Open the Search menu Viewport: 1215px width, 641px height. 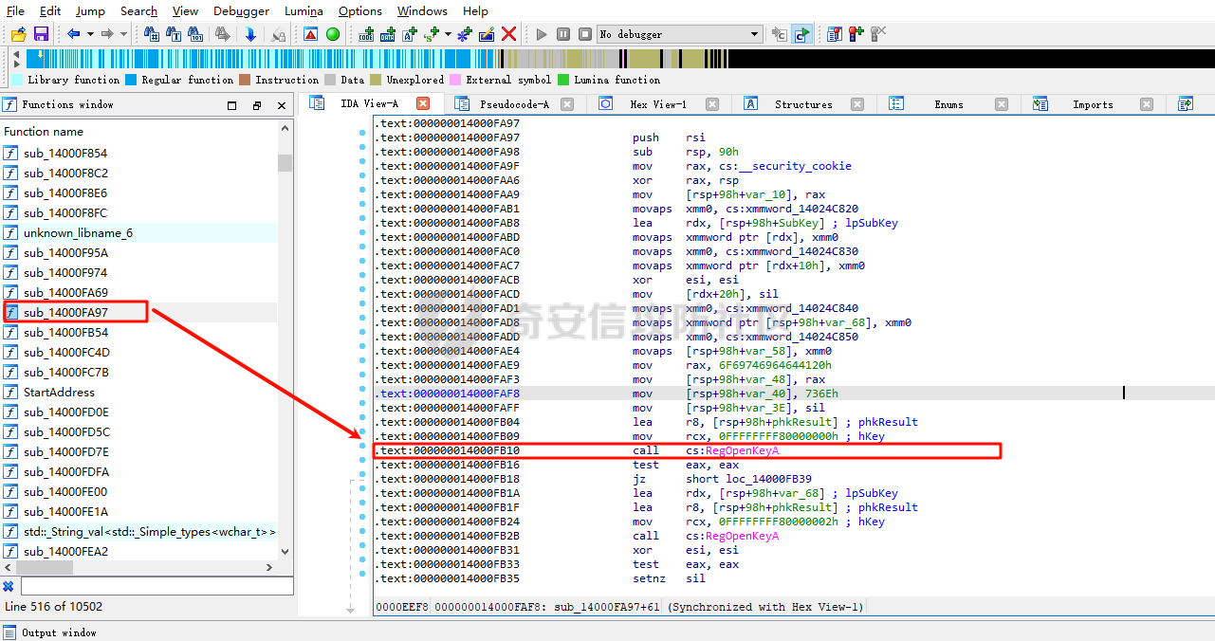pos(138,11)
